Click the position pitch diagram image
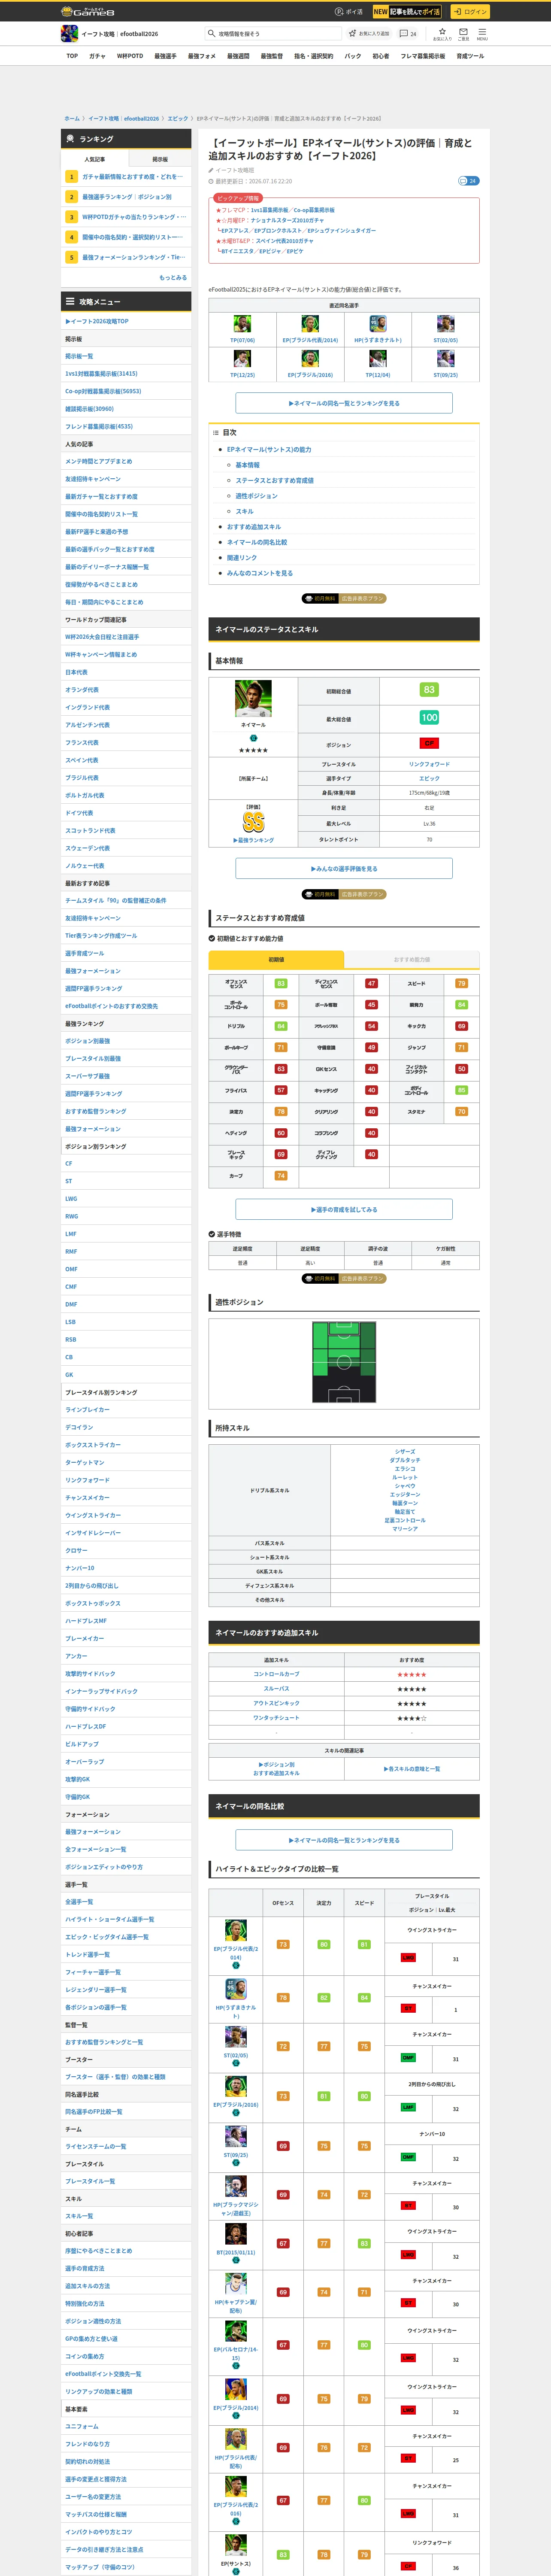Viewport: 551px width, 2576px height. click(x=344, y=1362)
